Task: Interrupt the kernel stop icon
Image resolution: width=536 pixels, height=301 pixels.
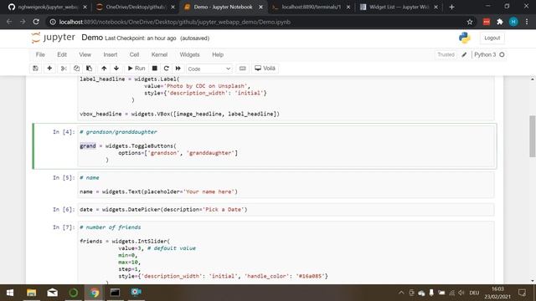Action: pyautogui.click(x=154, y=69)
